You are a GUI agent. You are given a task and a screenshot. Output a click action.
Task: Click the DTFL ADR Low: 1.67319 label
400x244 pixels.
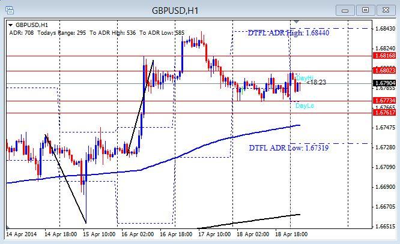289,147
